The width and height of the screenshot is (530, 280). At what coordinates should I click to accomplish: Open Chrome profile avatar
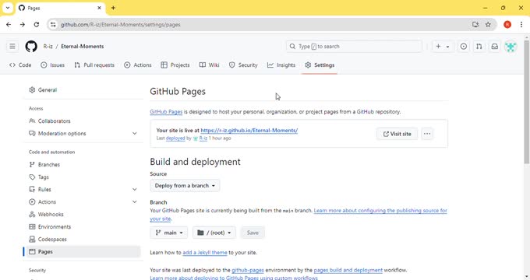pyautogui.click(x=507, y=25)
